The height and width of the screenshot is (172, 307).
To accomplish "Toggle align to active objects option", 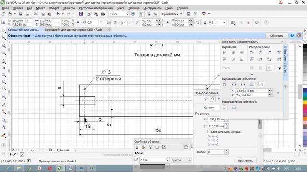I will coord(224,85).
